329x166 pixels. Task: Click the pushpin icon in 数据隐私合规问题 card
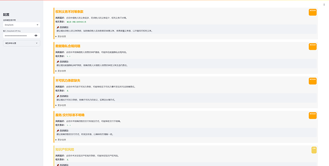coord(58,62)
